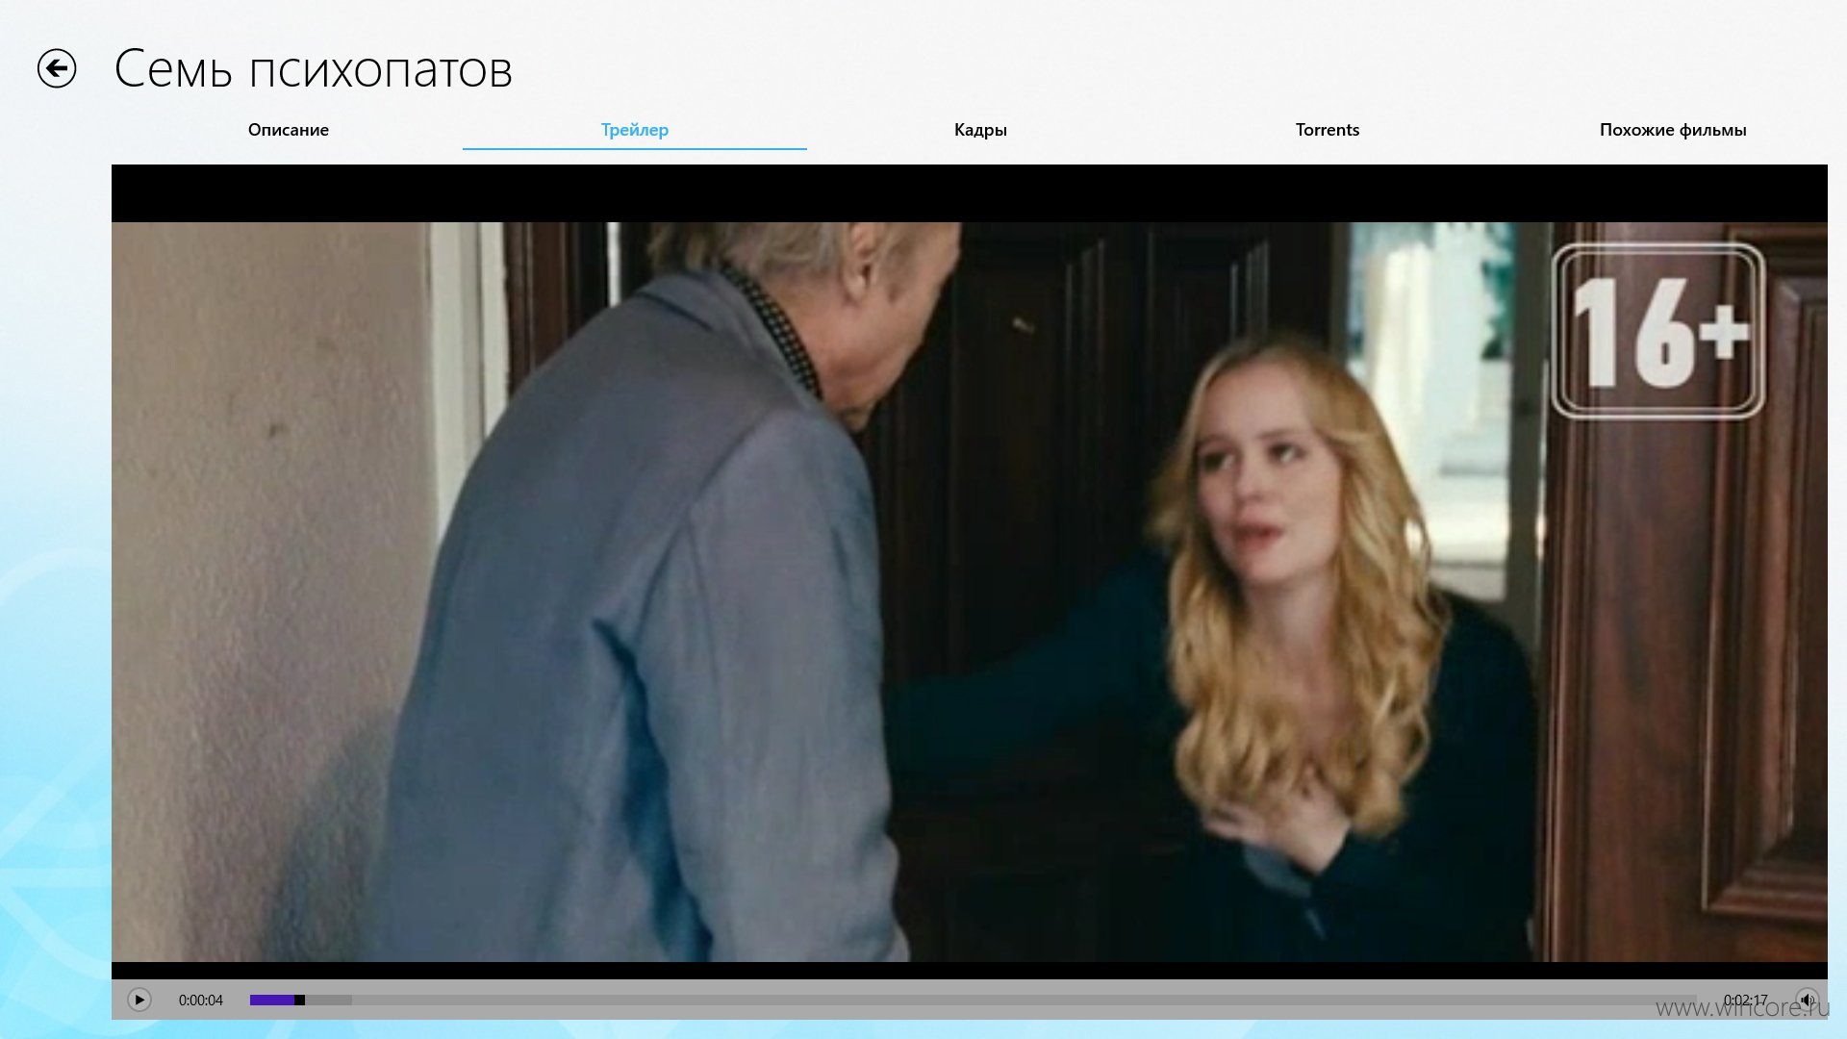Mute audio via the speaker icon
This screenshot has width=1847, height=1039.
(1808, 1000)
